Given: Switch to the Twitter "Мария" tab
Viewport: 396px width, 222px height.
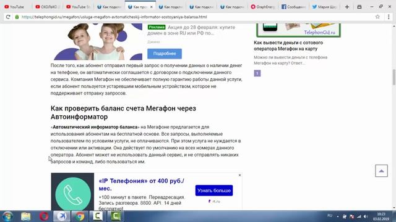Looking at the screenshot, I should click(x=325, y=7).
